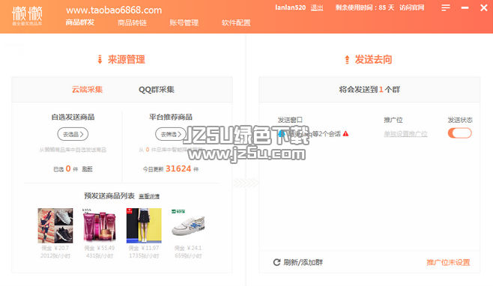
Task: Open the hamburger menu icon
Action: pyautogui.click(x=446, y=7)
